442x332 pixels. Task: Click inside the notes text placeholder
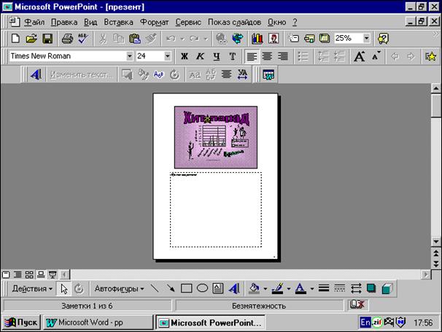click(216, 210)
